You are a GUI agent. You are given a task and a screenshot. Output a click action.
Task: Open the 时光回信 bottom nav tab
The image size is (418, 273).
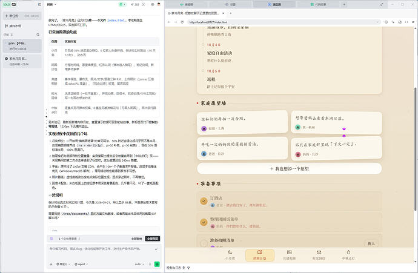coord(319,255)
